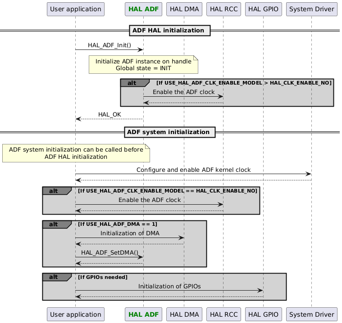The width and height of the screenshot is (342, 323).
Task: Click 'Enable the ADF clock' from User application
Action: (x=150, y=200)
